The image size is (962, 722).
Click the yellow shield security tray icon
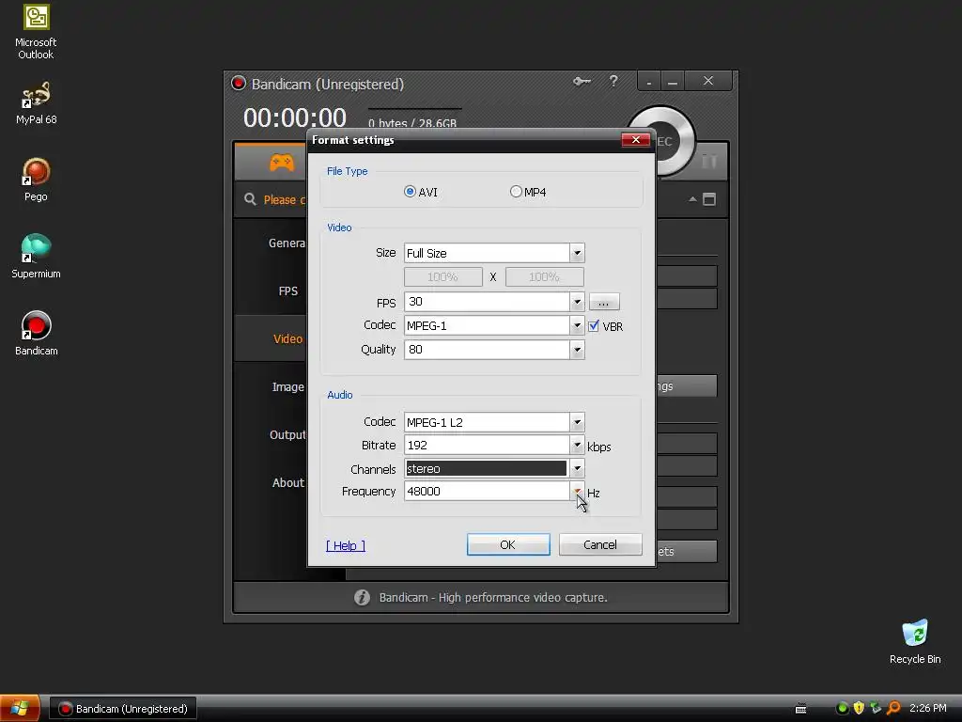pyautogui.click(x=859, y=708)
